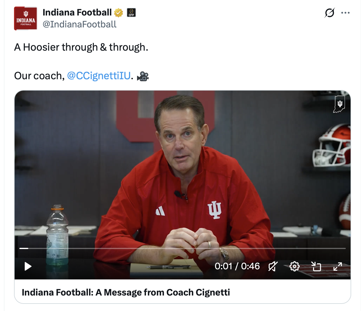Viewport: 361px width, 311px height.
Task: Click the video title caption below player
Action: click(x=126, y=292)
